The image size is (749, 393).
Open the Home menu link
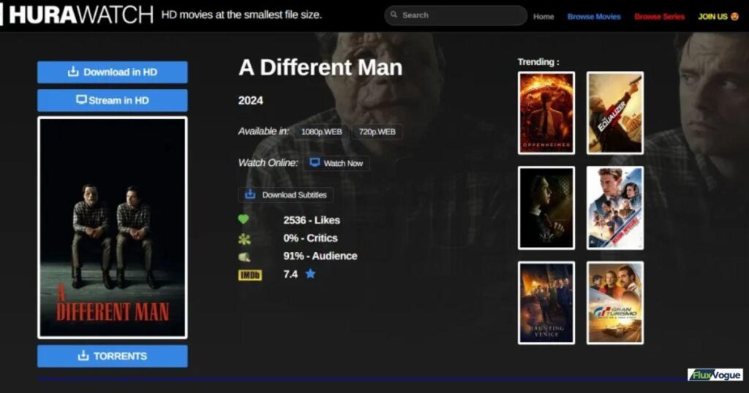(x=543, y=16)
